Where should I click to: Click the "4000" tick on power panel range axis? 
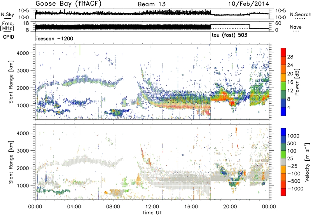(23, 53)
